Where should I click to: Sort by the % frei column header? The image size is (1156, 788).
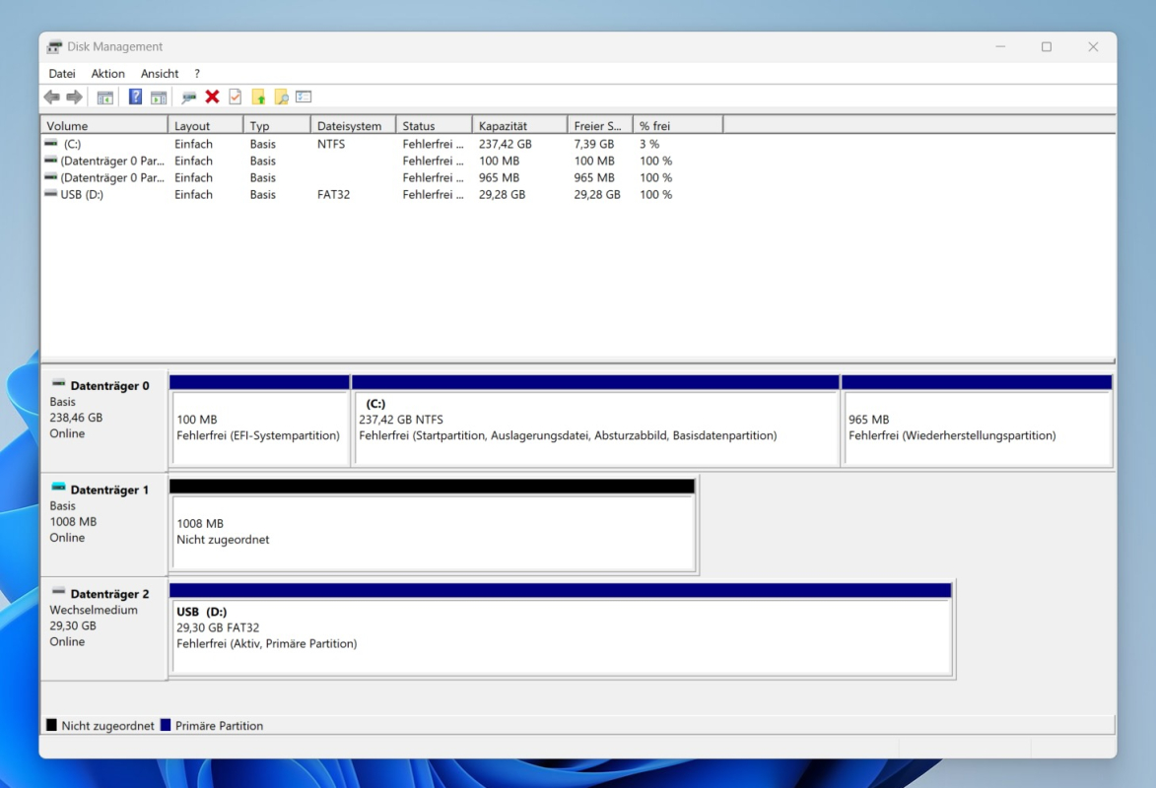(677, 126)
